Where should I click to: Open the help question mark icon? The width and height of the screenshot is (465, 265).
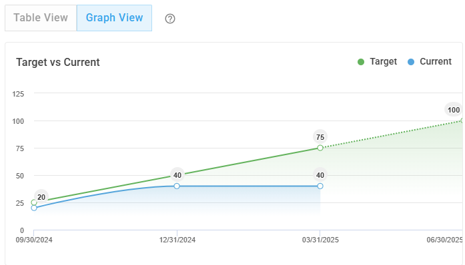(x=170, y=19)
